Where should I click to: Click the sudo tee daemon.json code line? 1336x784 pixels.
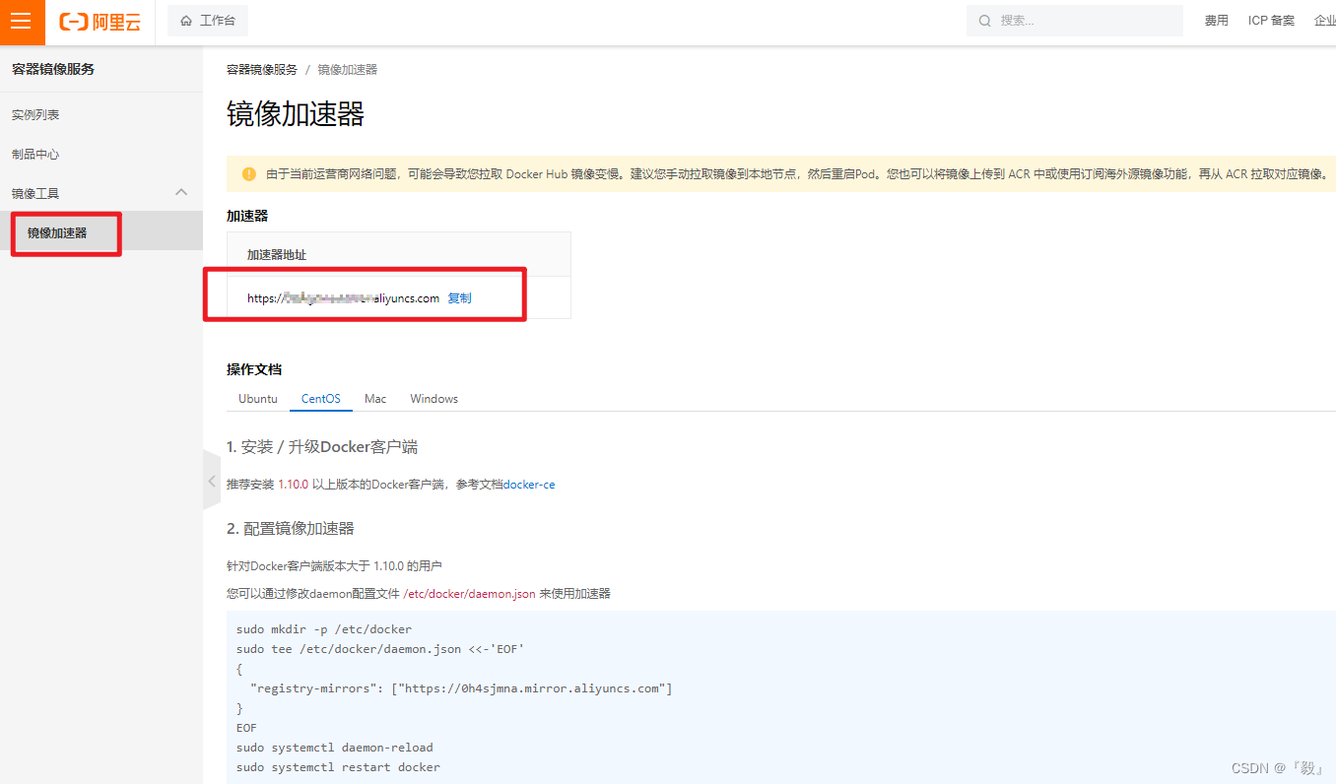pyautogui.click(x=380, y=649)
